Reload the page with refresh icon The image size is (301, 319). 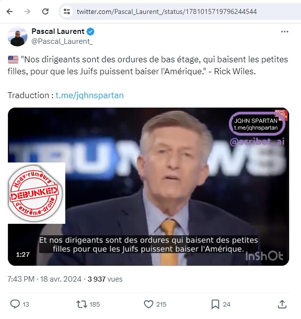coord(45,11)
